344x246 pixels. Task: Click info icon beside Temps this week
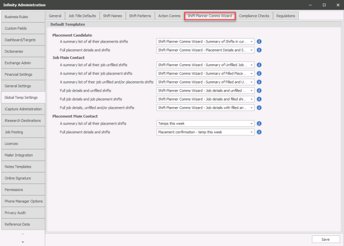point(259,123)
